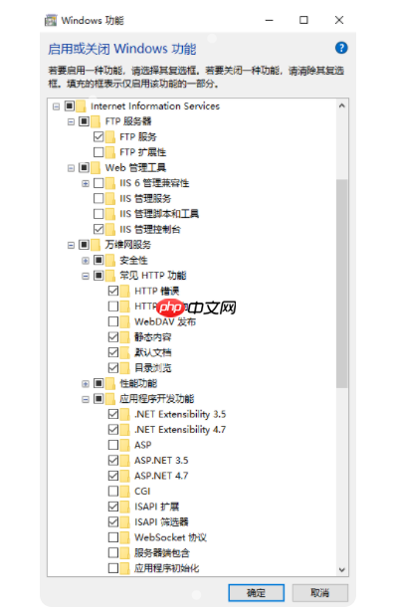Click the 应用程序开发功能 folder icon
This screenshot has height=616, width=393.
(109, 399)
